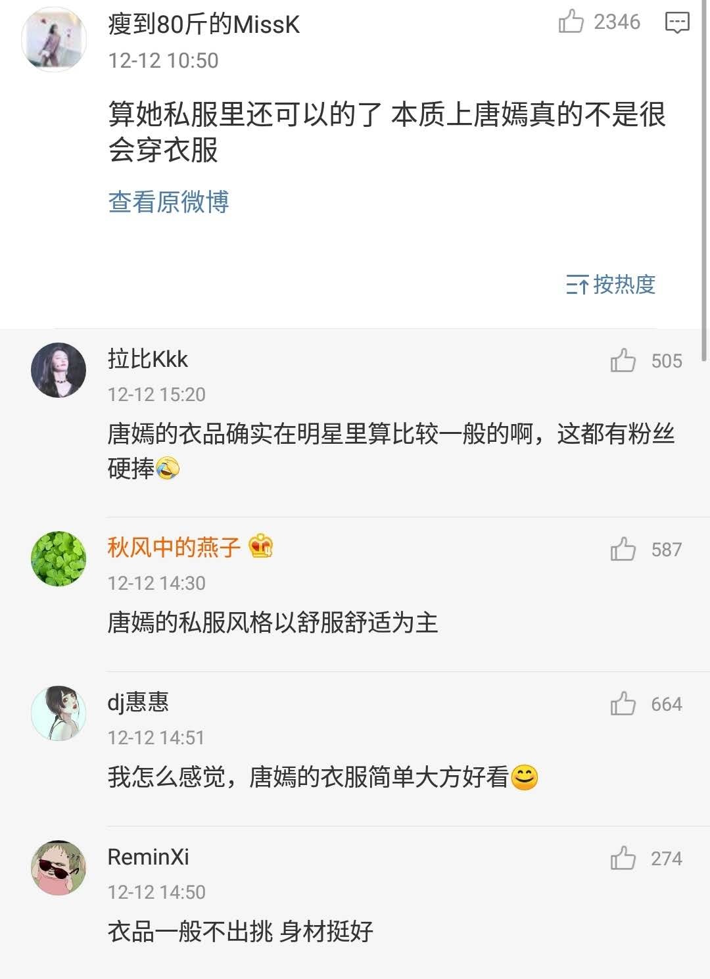Visit 秋风中的燕子 username link
Image resolution: width=710 pixels, height=979 pixels.
[174, 547]
